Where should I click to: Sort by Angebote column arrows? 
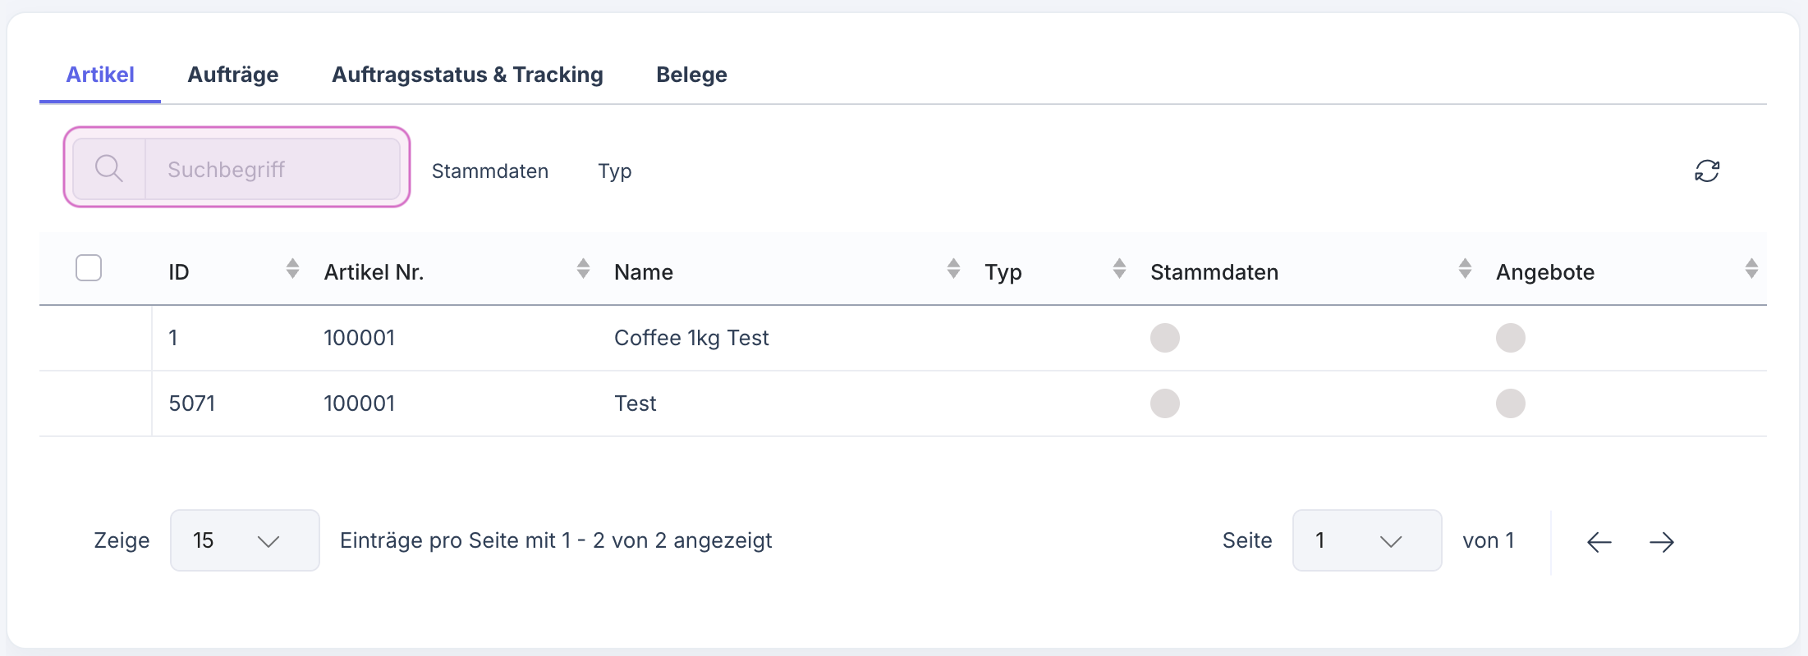(1751, 269)
